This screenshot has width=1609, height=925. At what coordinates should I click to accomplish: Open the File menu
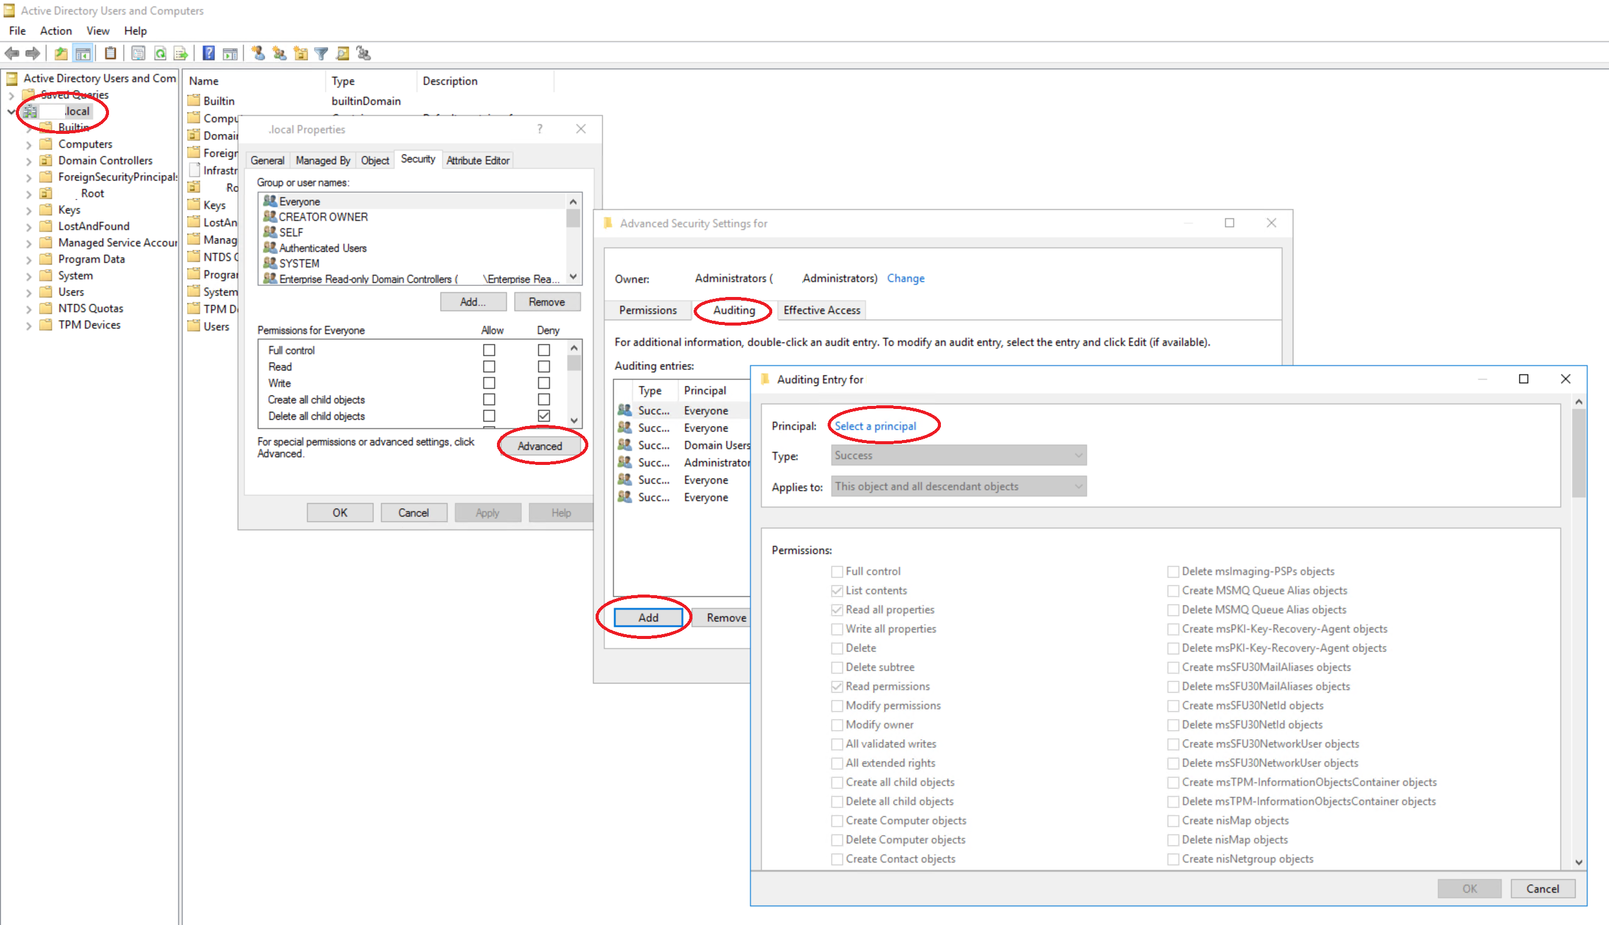pyautogui.click(x=17, y=30)
